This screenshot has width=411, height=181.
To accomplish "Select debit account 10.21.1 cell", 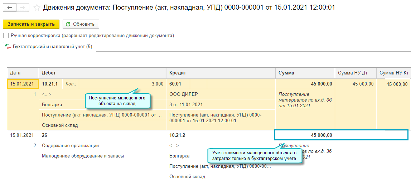I will 50,84.
